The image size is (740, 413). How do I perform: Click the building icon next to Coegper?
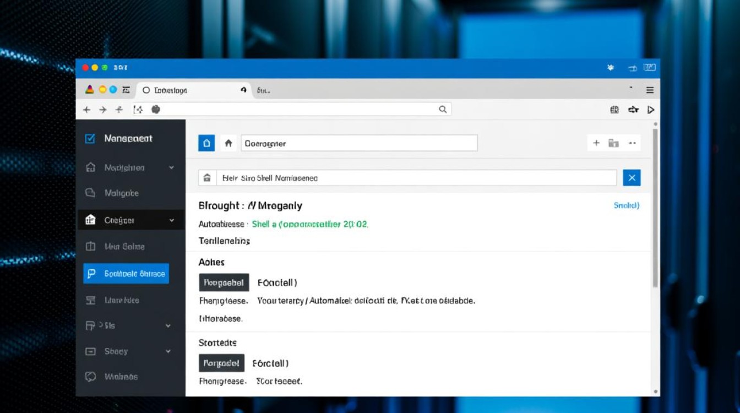[x=91, y=220]
